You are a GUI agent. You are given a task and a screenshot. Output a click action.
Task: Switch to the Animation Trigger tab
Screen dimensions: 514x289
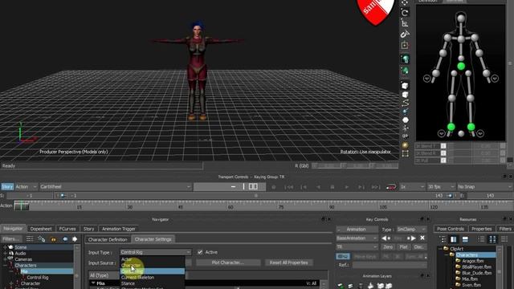point(119,229)
